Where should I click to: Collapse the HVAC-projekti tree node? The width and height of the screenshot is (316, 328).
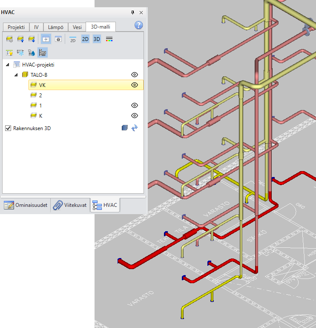coord(8,64)
